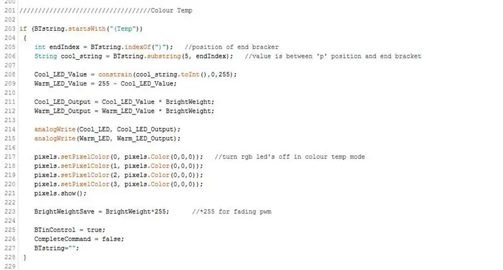The height and width of the screenshot is (270, 503).
Task: Click the closing brace on line 228
Action: pos(25,257)
